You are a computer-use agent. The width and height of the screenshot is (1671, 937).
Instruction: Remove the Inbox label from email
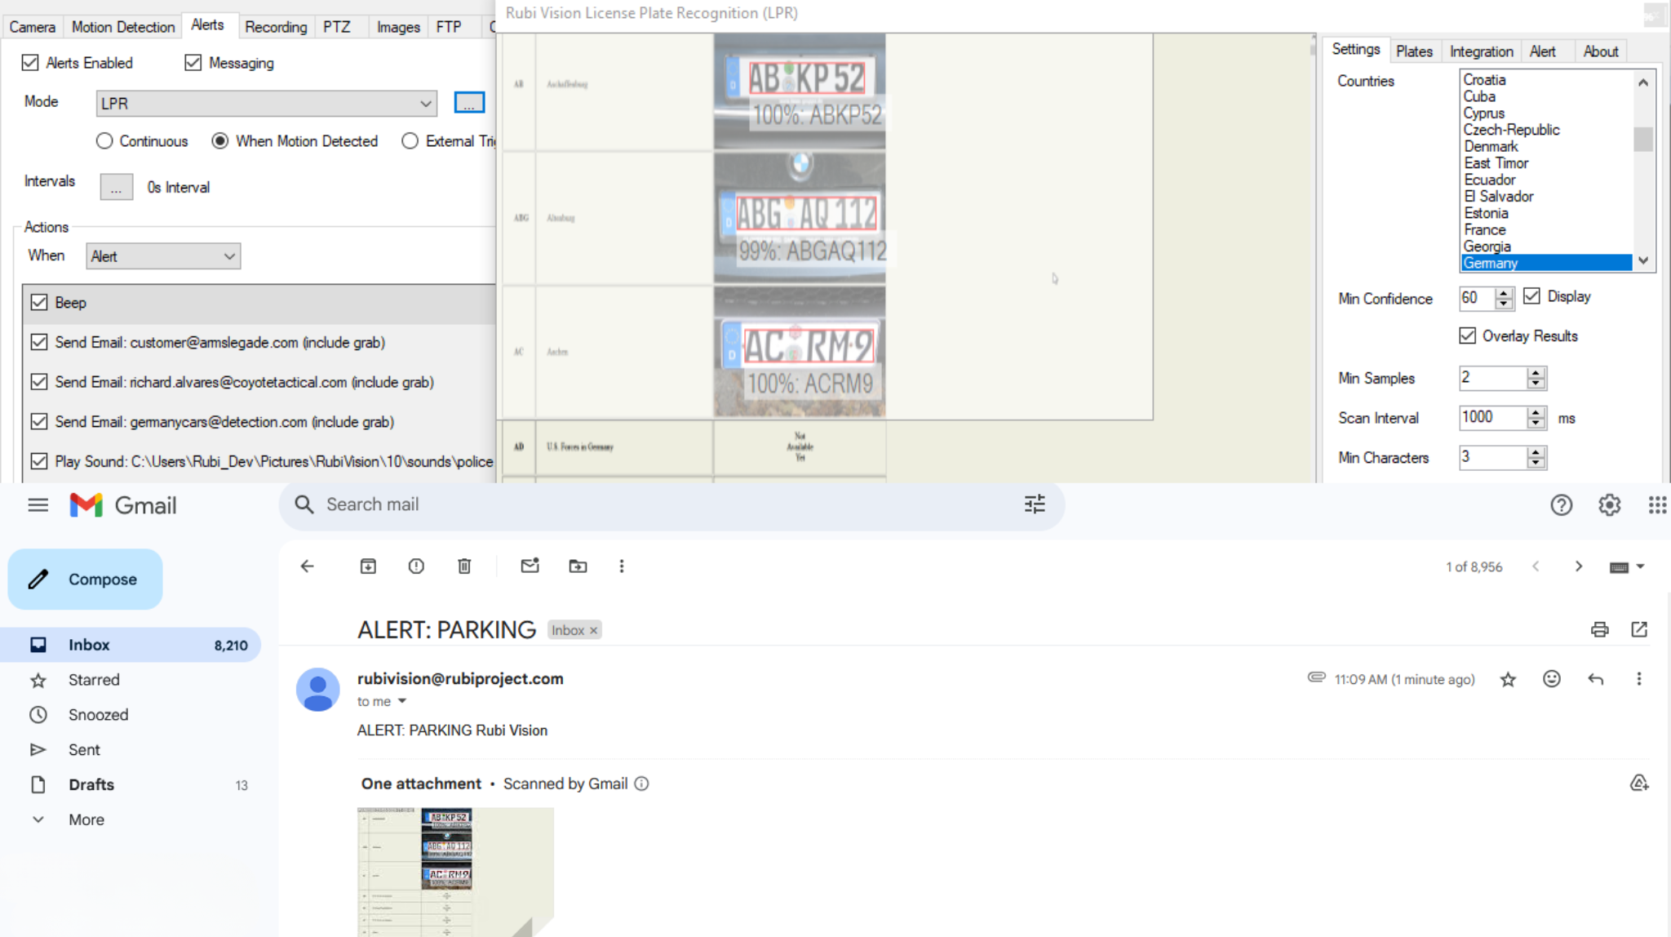pyautogui.click(x=594, y=630)
